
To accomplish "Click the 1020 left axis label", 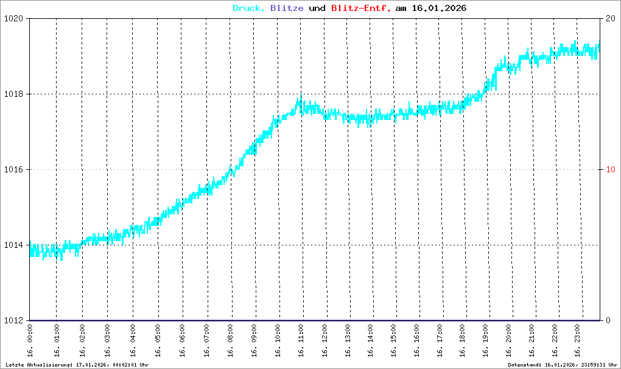I will (12, 18).
